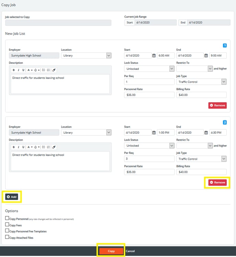236x257 pixels.
Task: Click underline icon in second job description editor
Action: click(x=23, y=147)
